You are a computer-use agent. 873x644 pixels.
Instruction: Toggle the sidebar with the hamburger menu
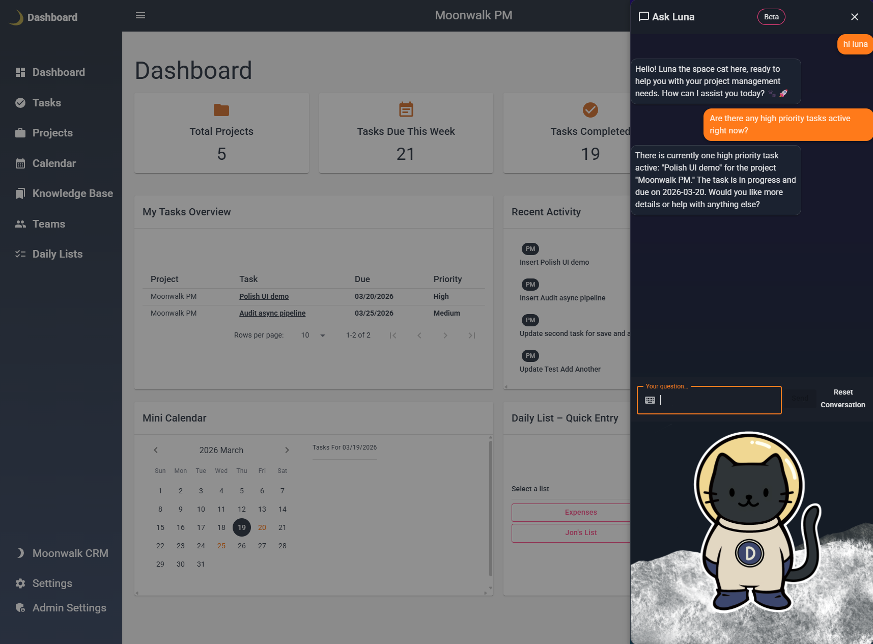point(140,15)
